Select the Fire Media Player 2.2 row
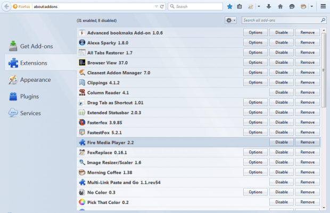Screen dimensions: 330x213 [x=199, y=142]
